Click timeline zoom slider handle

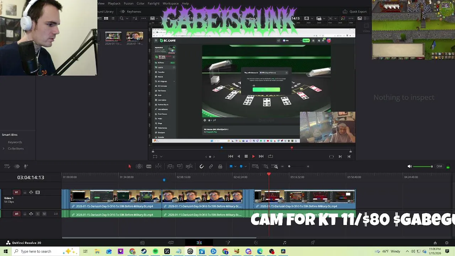[x=289, y=166]
